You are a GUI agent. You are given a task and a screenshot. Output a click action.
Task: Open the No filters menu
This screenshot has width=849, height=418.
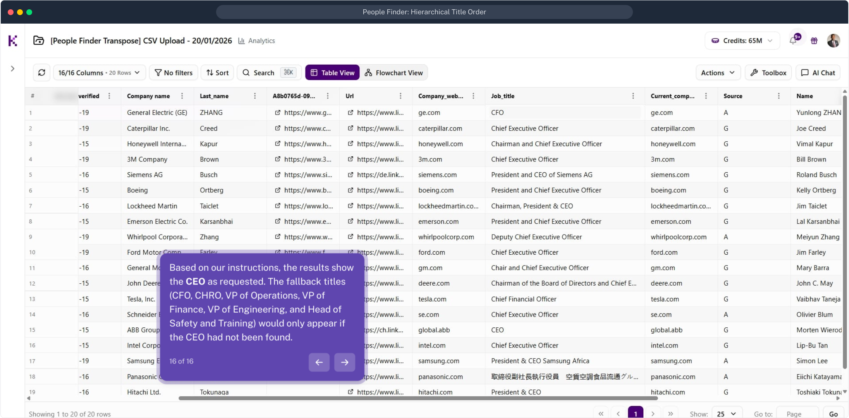click(174, 73)
